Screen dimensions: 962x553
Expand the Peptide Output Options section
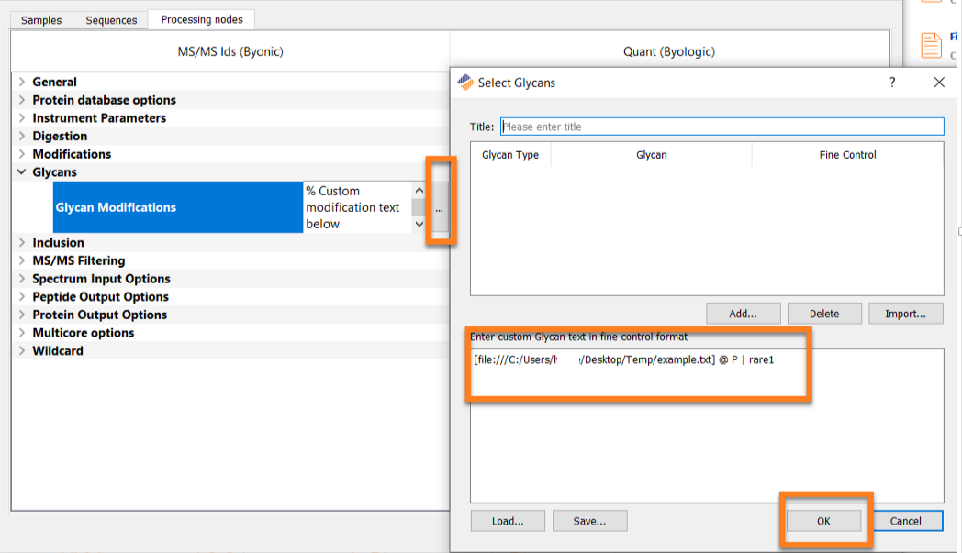(x=22, y=297)
